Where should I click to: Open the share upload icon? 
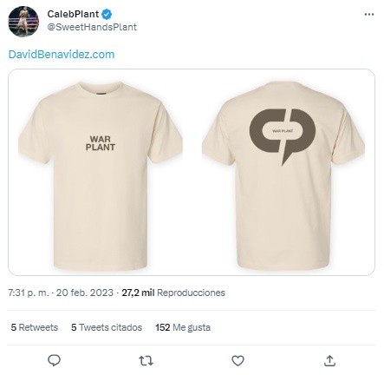coord(329,361)
